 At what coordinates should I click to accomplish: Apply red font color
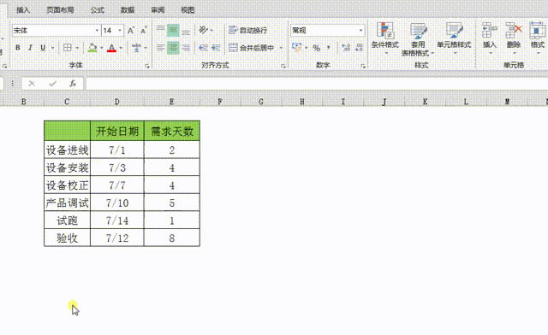pyautogui.click(x=111, y=48)
